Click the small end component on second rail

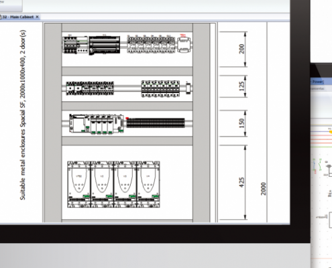click(x=188, y=88)
